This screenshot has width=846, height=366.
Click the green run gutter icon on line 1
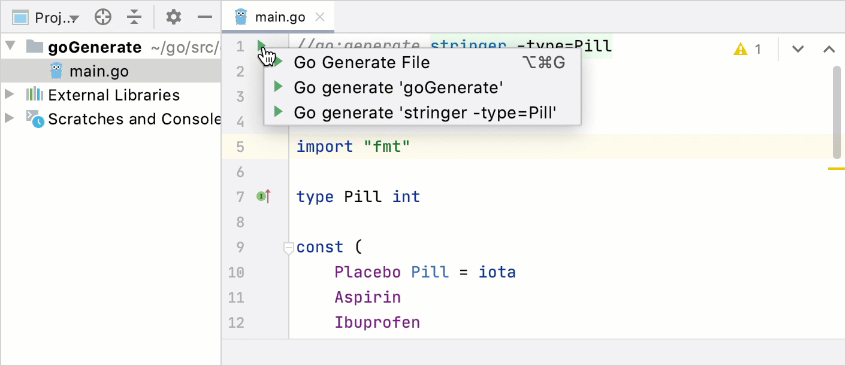[x=261, y=46]
